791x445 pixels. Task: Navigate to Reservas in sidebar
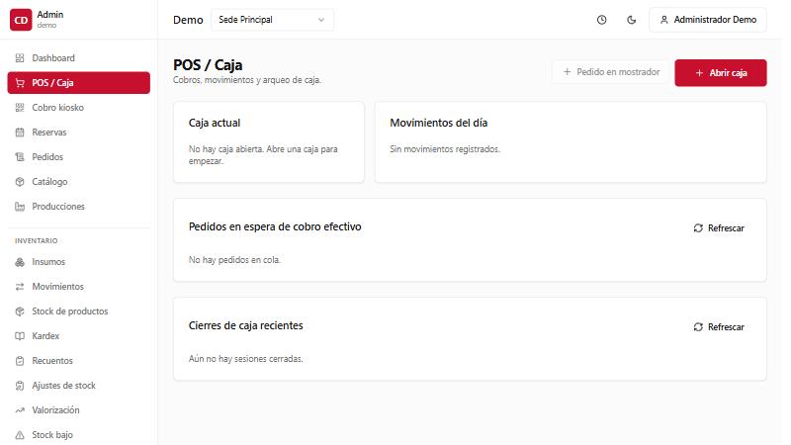point(79,133)
